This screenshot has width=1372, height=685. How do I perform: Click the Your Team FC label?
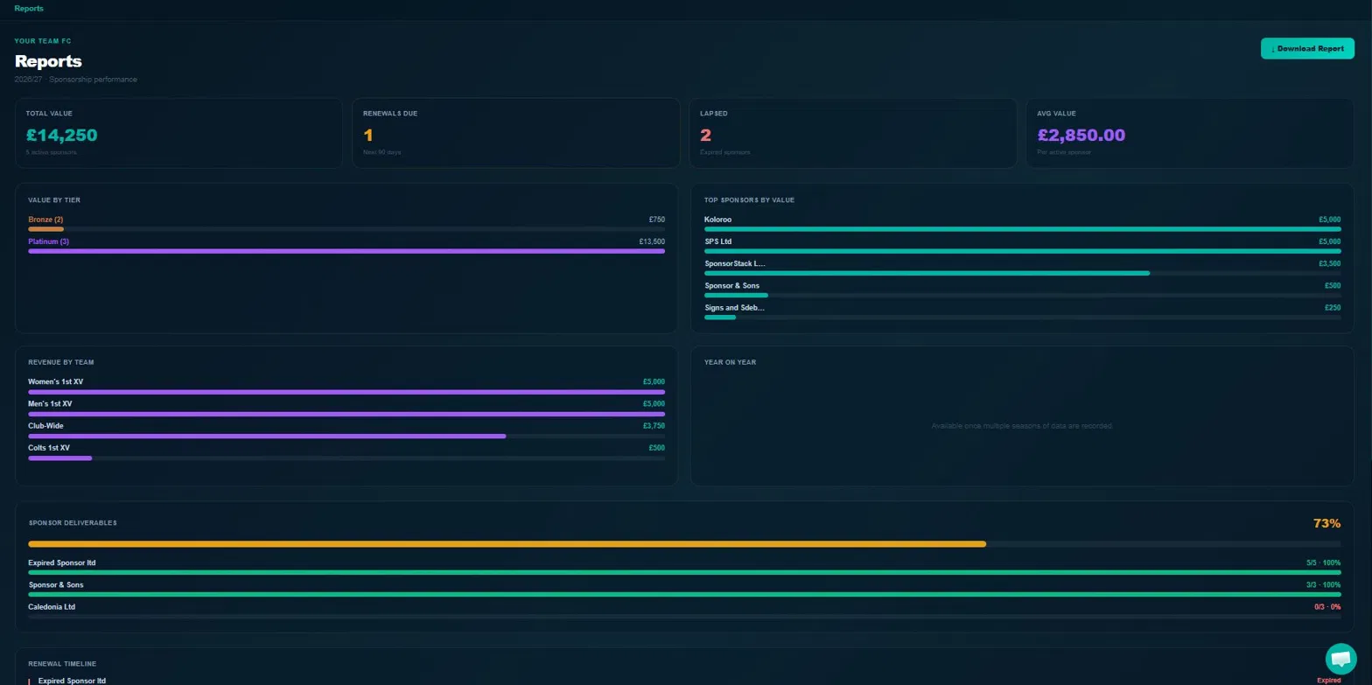pyautogui.click(x=43, y=41)
